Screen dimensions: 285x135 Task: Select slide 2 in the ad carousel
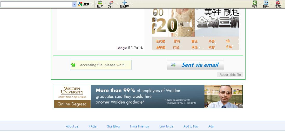(155, 14)
